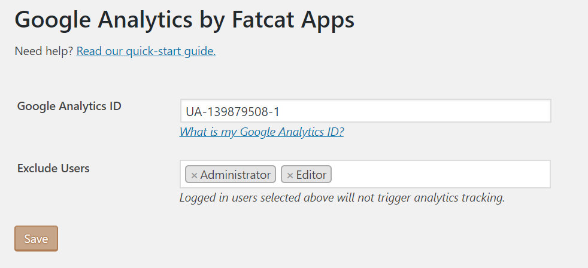588x268 pixels.
Task: Click the 'What is my Google Analytics ID?' link
Action: (x=262, y=132)
